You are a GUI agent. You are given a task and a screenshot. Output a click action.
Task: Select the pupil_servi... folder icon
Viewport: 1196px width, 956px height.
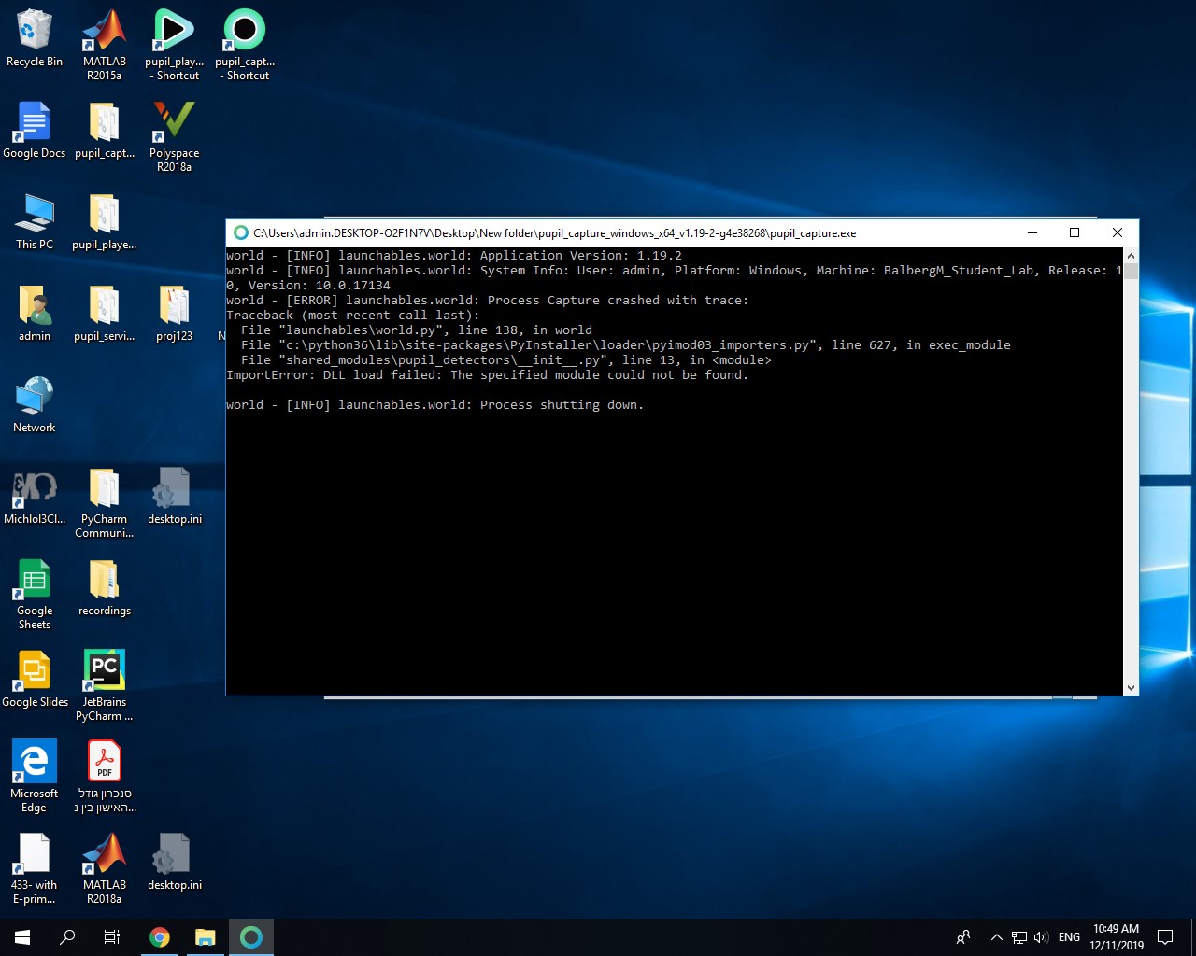click(x=105, y=314)
